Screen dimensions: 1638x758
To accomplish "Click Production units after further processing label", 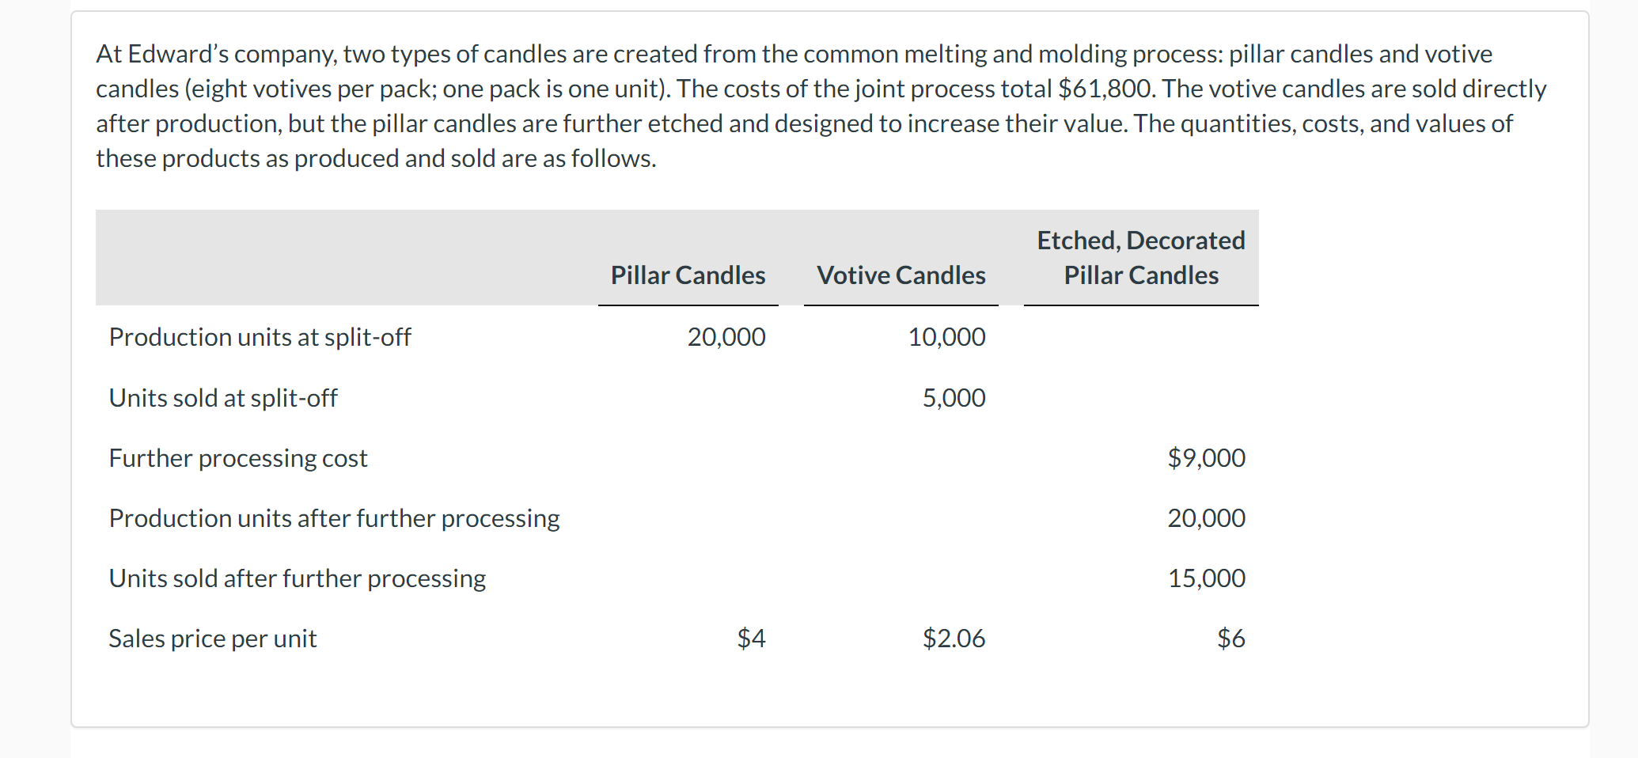I will coord(334,518).
